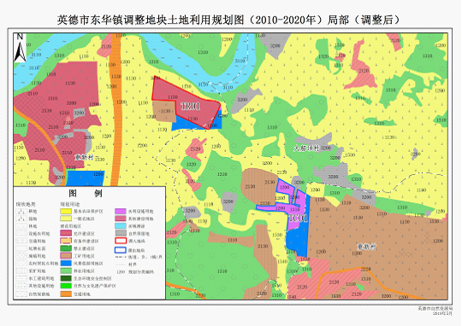Click the 规划分类编码 legend label
Image resolution: width=462 pixels, height=326 pixels.
point(141,272)
